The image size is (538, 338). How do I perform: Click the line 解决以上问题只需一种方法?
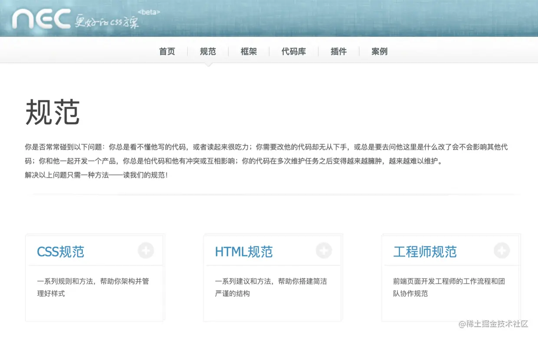click(x=96, y=175)
